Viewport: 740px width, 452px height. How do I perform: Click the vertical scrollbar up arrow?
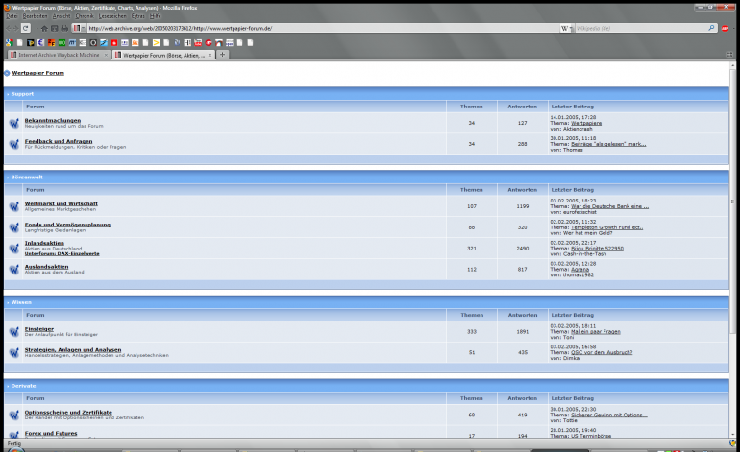[x=733, y=65]
